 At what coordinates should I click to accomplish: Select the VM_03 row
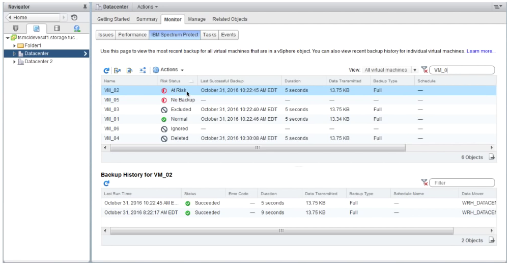tap(299, 110)
